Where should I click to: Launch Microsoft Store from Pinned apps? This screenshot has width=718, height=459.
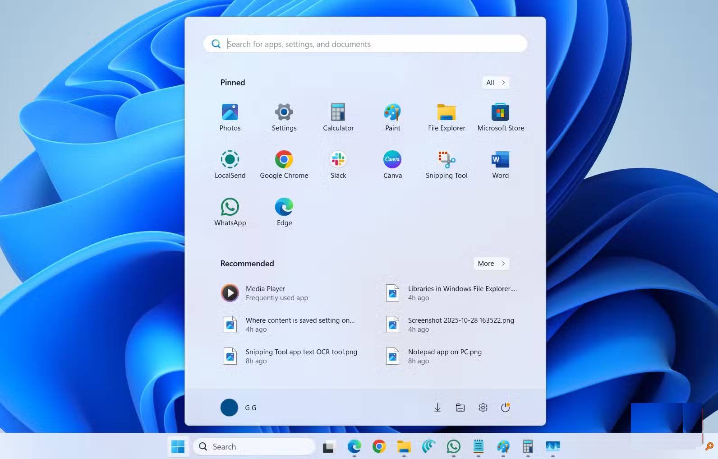501,117
